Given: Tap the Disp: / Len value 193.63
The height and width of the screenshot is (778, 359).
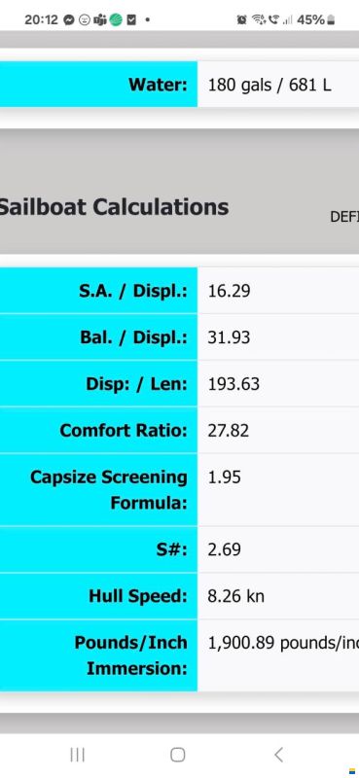Looking at the screenshot, I should point(233,384).
